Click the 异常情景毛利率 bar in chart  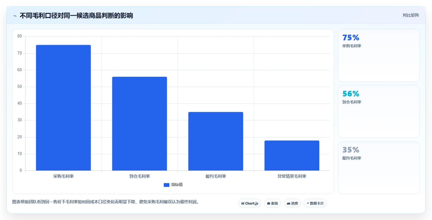click(292, 155)
